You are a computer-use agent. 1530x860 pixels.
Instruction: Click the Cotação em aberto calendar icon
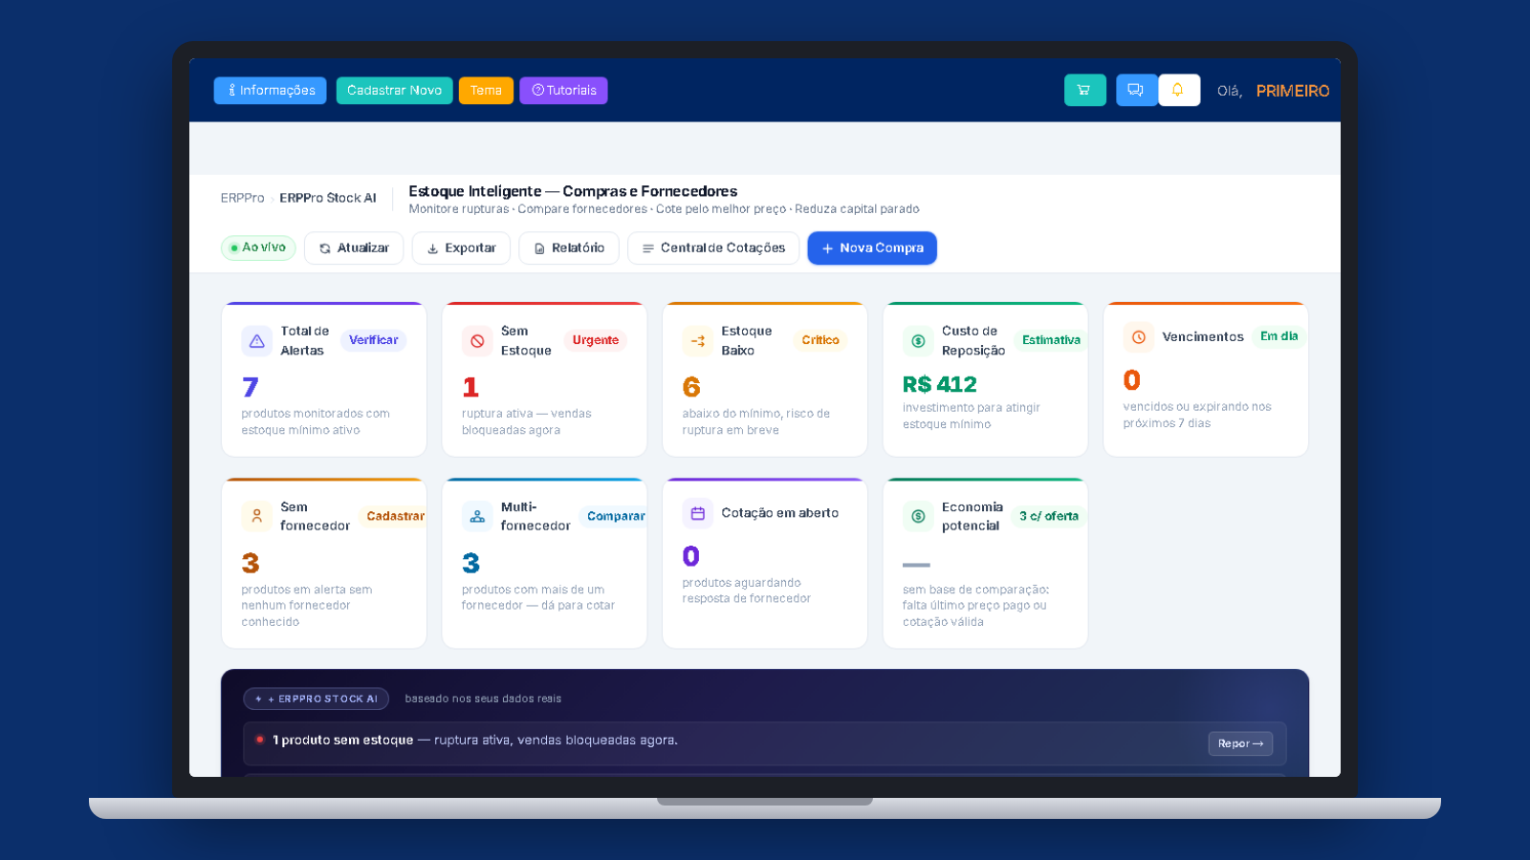point(697,513)
